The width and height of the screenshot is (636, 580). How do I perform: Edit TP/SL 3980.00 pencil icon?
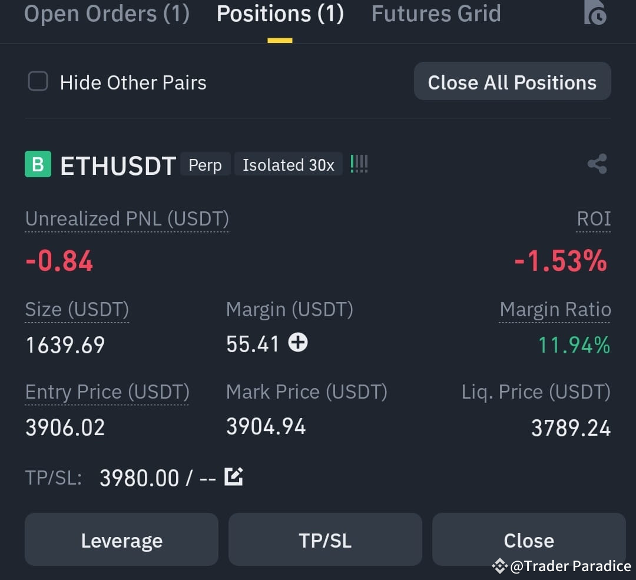coord(234,476)
